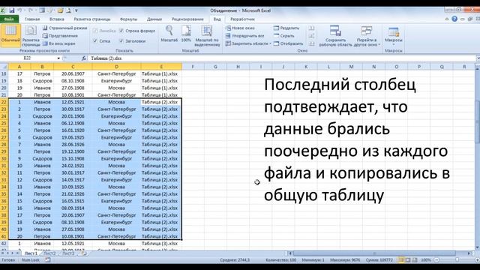
Task: Select Page Layout view icon in status bar
Action: pyautogui.click(x=408, y=260)
